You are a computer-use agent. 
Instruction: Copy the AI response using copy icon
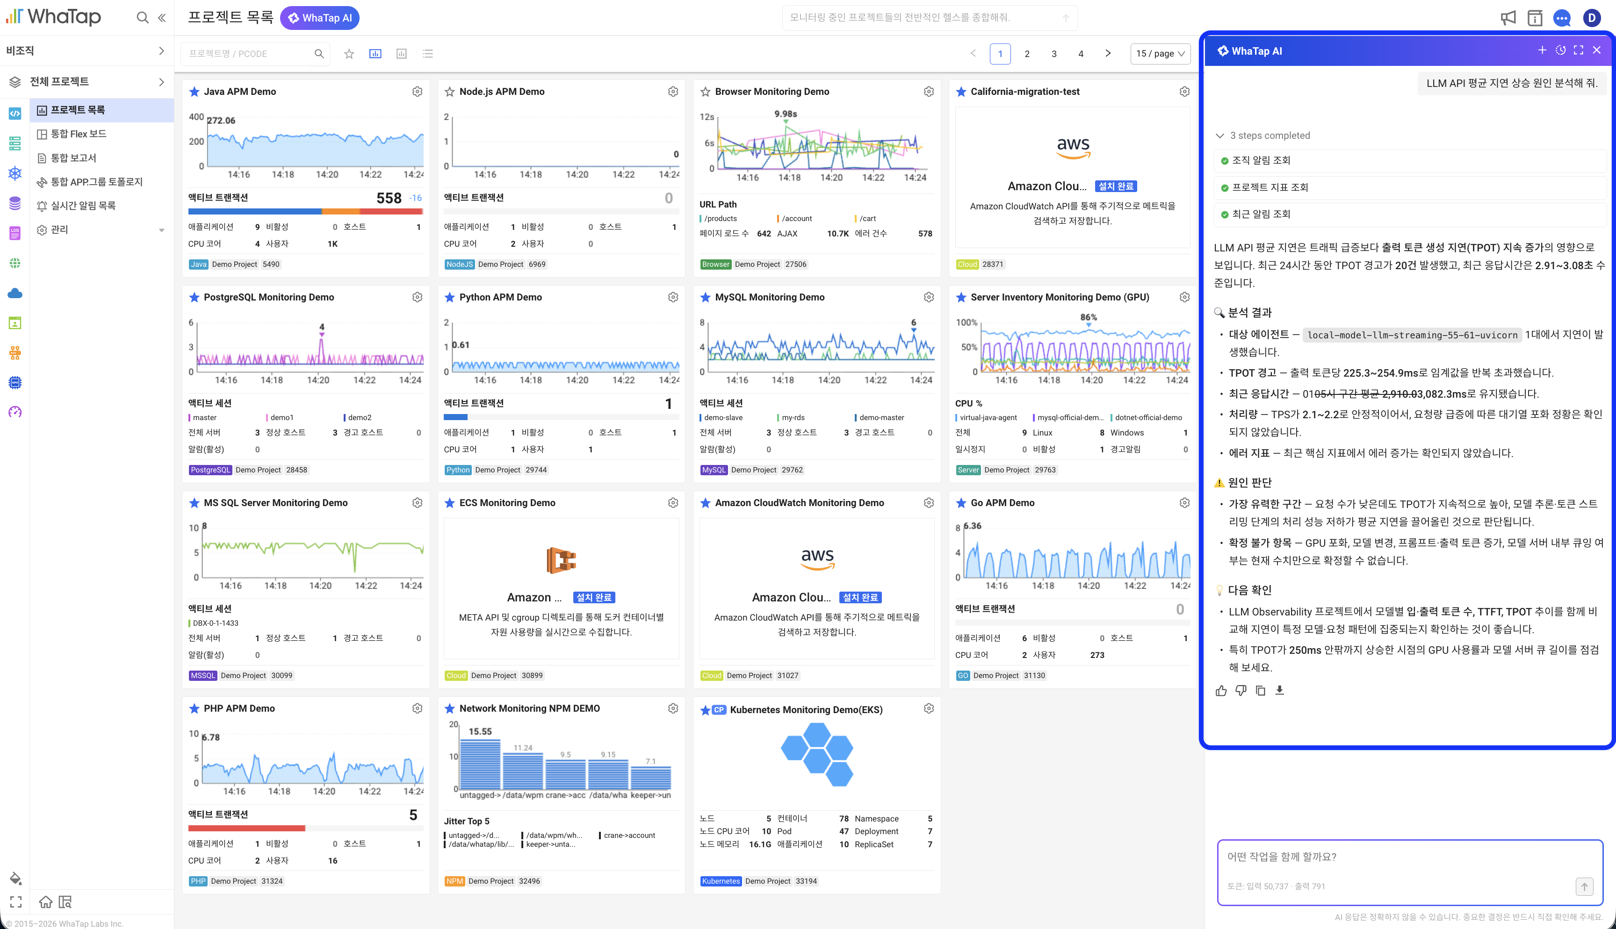[x=1261, y=690]
